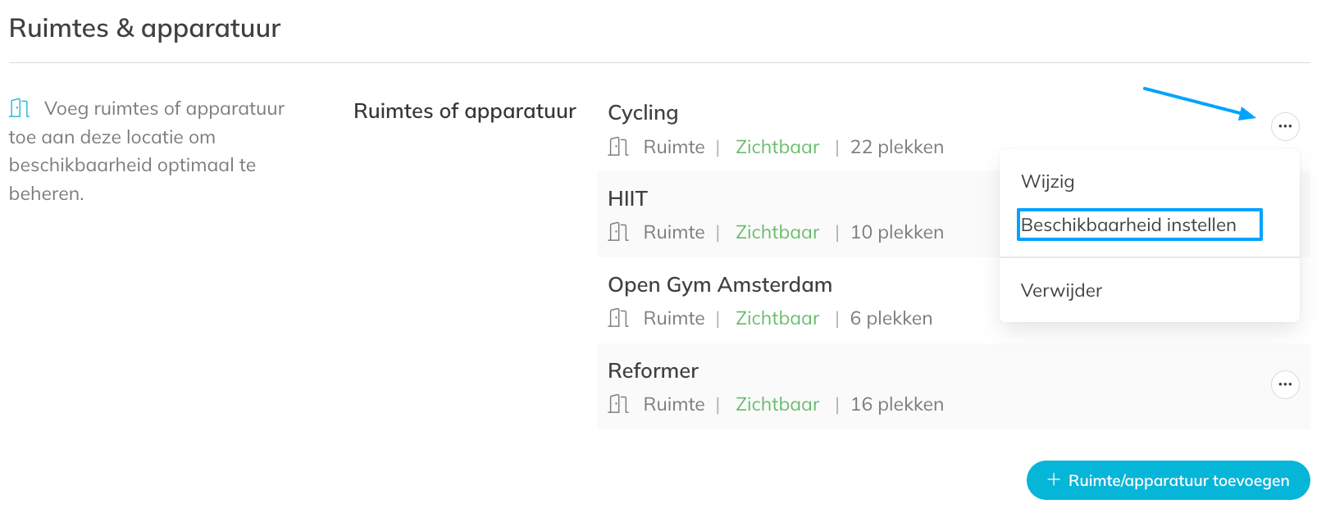Choose Beschikbaarheid instellen menu option
1335x513 pixels.
tap(1128, 225)
